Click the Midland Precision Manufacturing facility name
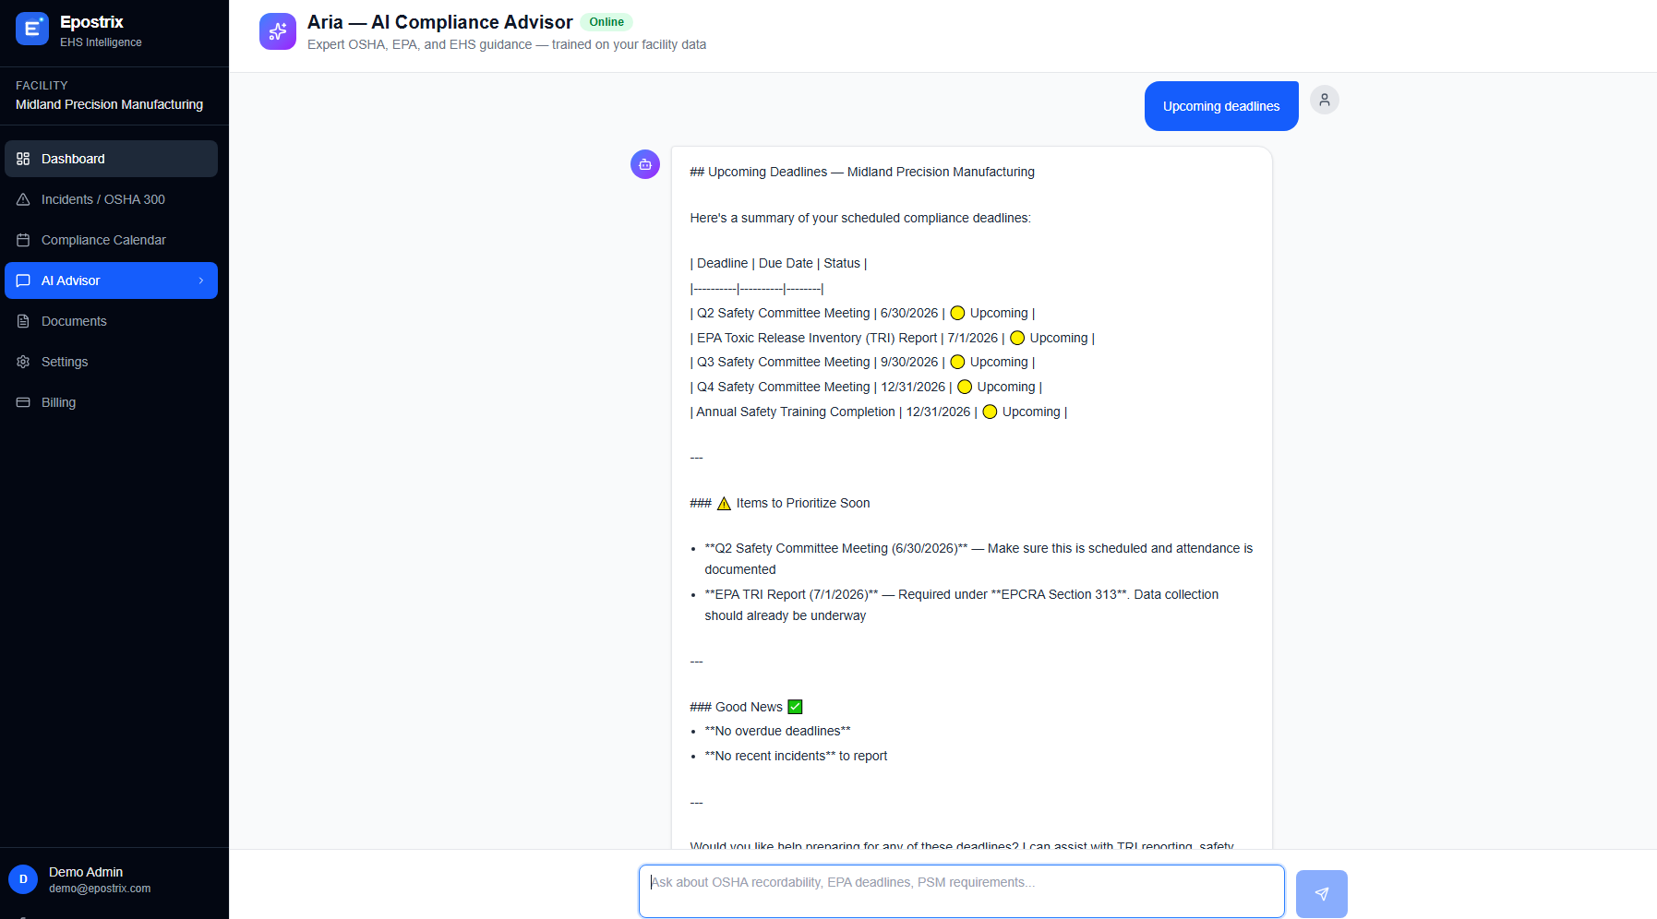The height and width of the screenshot is (919, 1657). click(x=109, y=104)
